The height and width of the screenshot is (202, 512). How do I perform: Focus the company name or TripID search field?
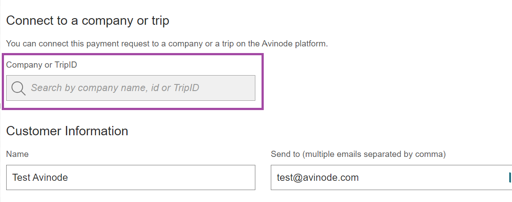point(131,88)
